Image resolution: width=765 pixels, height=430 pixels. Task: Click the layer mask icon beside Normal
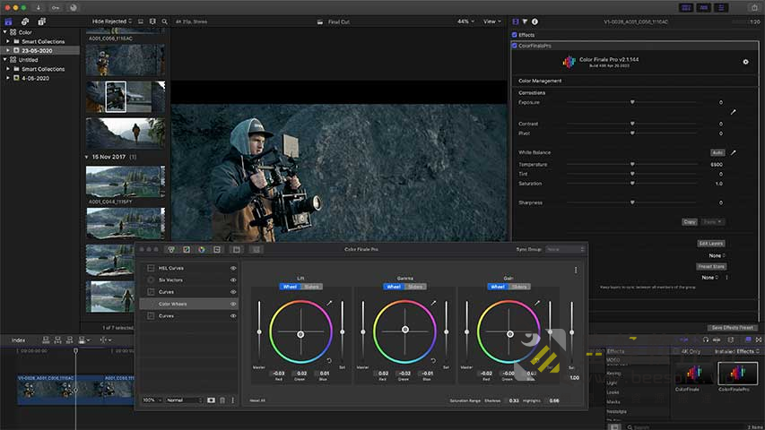[x=211, y=400]
